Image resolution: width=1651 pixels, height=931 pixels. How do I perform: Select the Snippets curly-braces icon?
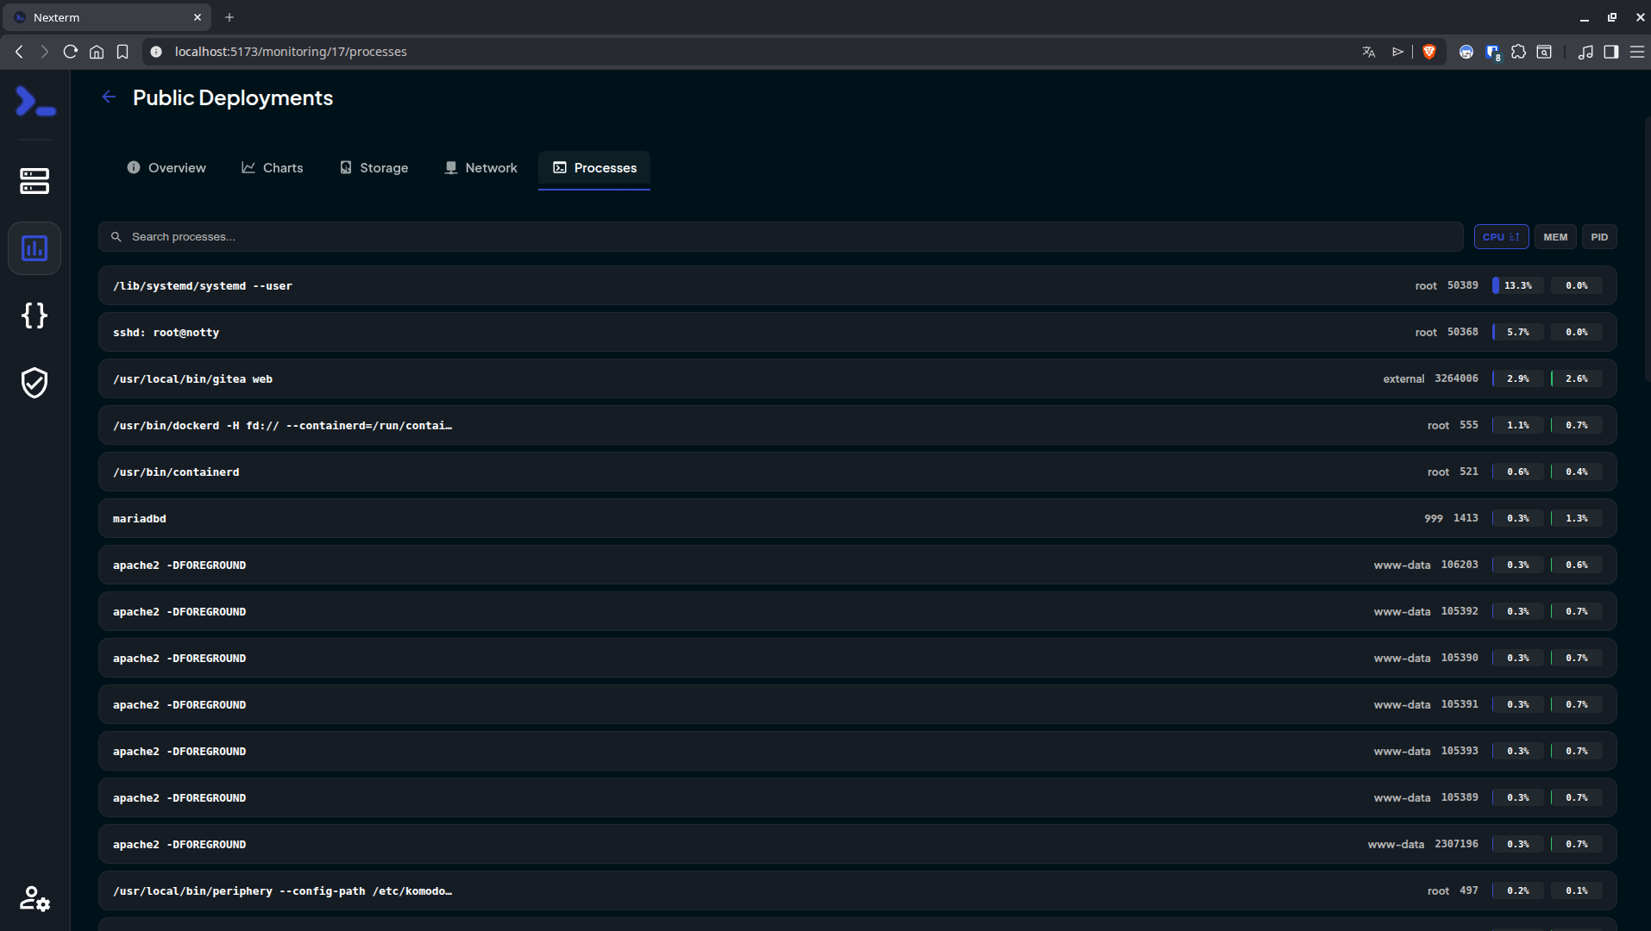click(x=34, y=316)
